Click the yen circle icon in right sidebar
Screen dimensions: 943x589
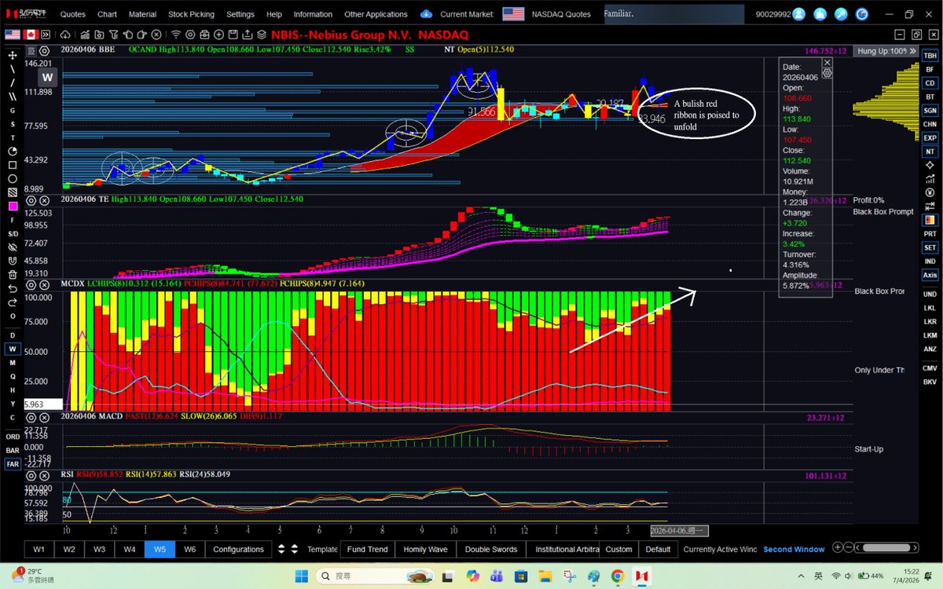click(930, 192)
